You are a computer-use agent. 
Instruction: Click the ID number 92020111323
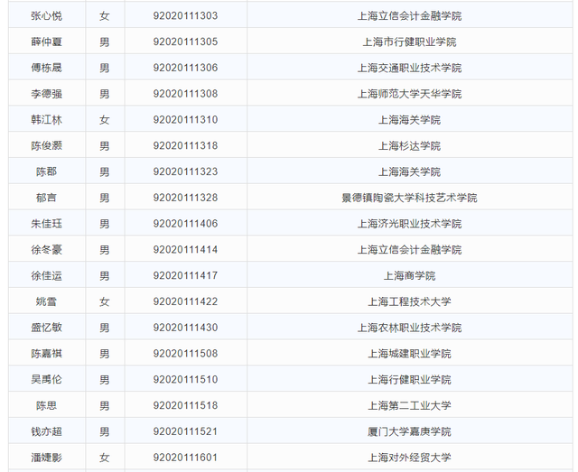click(x=185, y=171)
